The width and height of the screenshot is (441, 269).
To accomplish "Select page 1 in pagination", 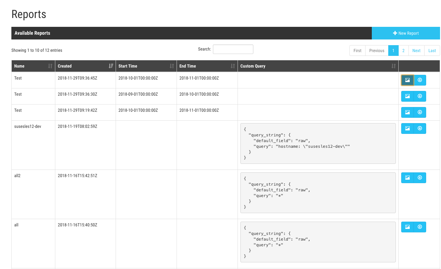I will [393, 51].
